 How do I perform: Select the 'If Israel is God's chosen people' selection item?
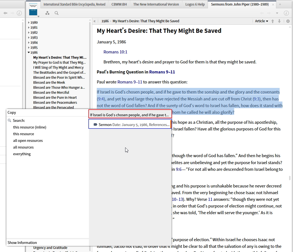click(130, 114)
